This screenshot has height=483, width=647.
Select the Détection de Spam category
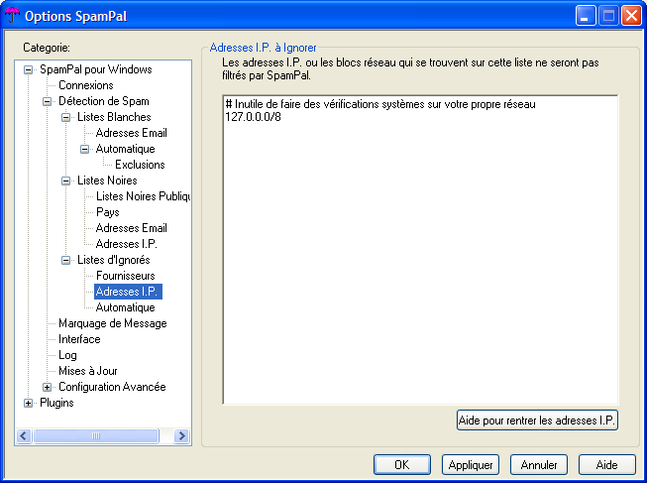(104, 101)
